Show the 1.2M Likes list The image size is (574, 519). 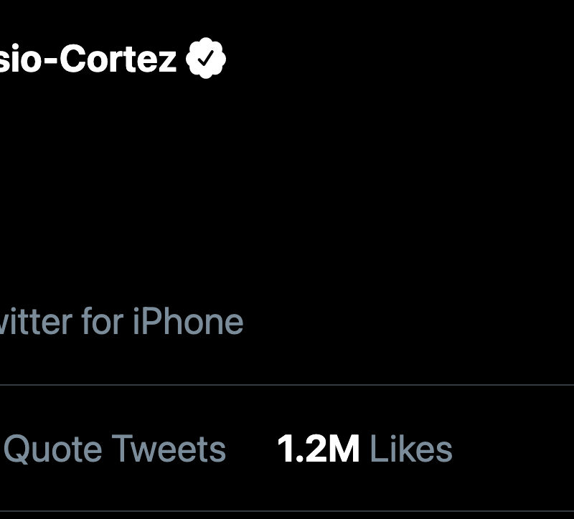point(364,449)
